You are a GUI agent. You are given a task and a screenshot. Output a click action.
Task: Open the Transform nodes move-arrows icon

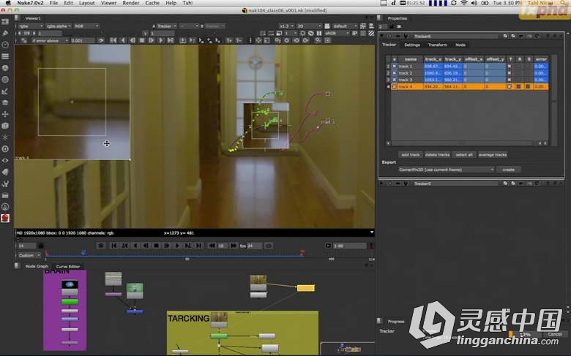pos(5,114)
